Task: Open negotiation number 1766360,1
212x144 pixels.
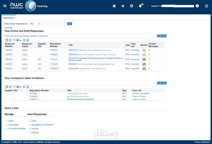Action: click(54, 69)
